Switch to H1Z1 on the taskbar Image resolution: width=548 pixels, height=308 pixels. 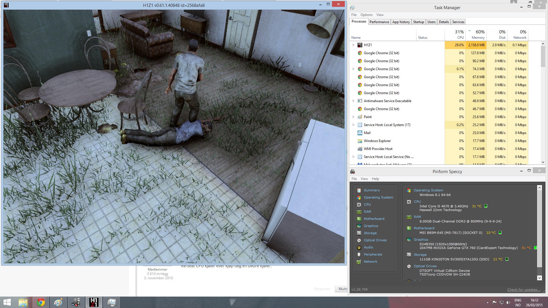pyautogui.click(x=94, y=302)
